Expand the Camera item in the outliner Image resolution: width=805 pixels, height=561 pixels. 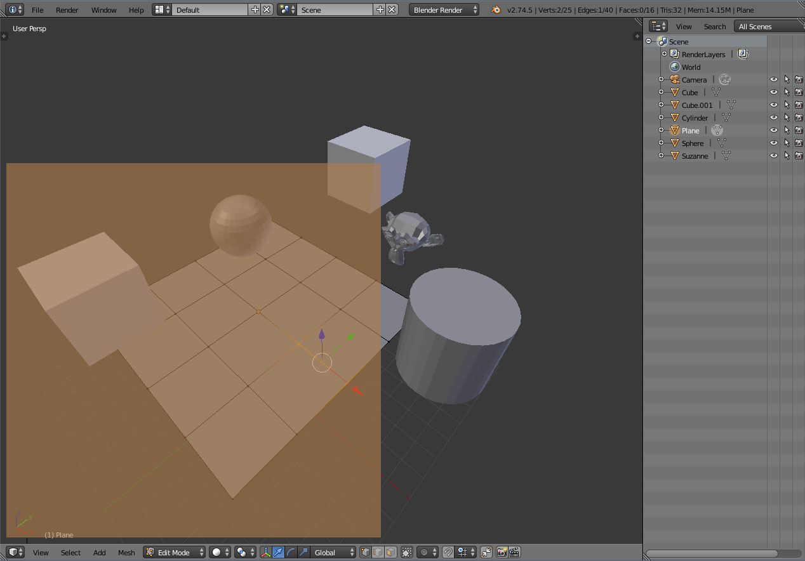tap(660, 79)
